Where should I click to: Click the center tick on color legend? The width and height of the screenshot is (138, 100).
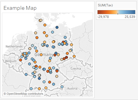(x=118, y=14)
